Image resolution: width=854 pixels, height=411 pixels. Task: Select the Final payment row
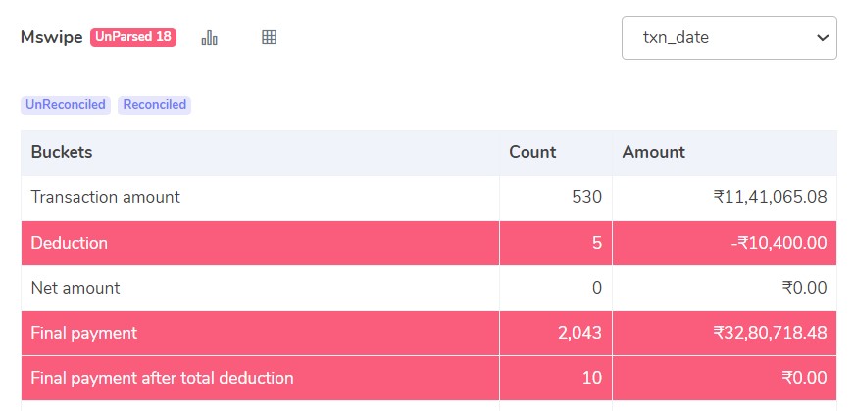point(84,333)
